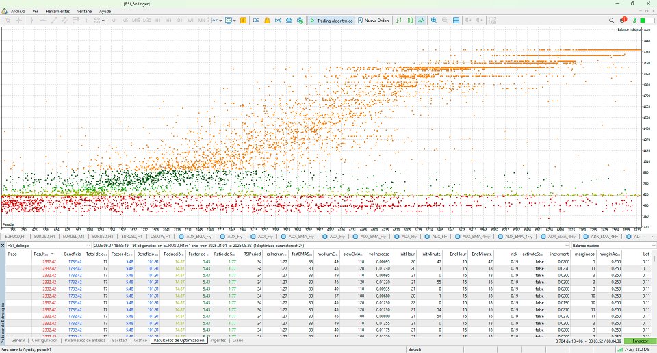Screen dimensions: 657x353
Task: Click the VPS cloud hosting icon
Action: [x=289, y=21]
